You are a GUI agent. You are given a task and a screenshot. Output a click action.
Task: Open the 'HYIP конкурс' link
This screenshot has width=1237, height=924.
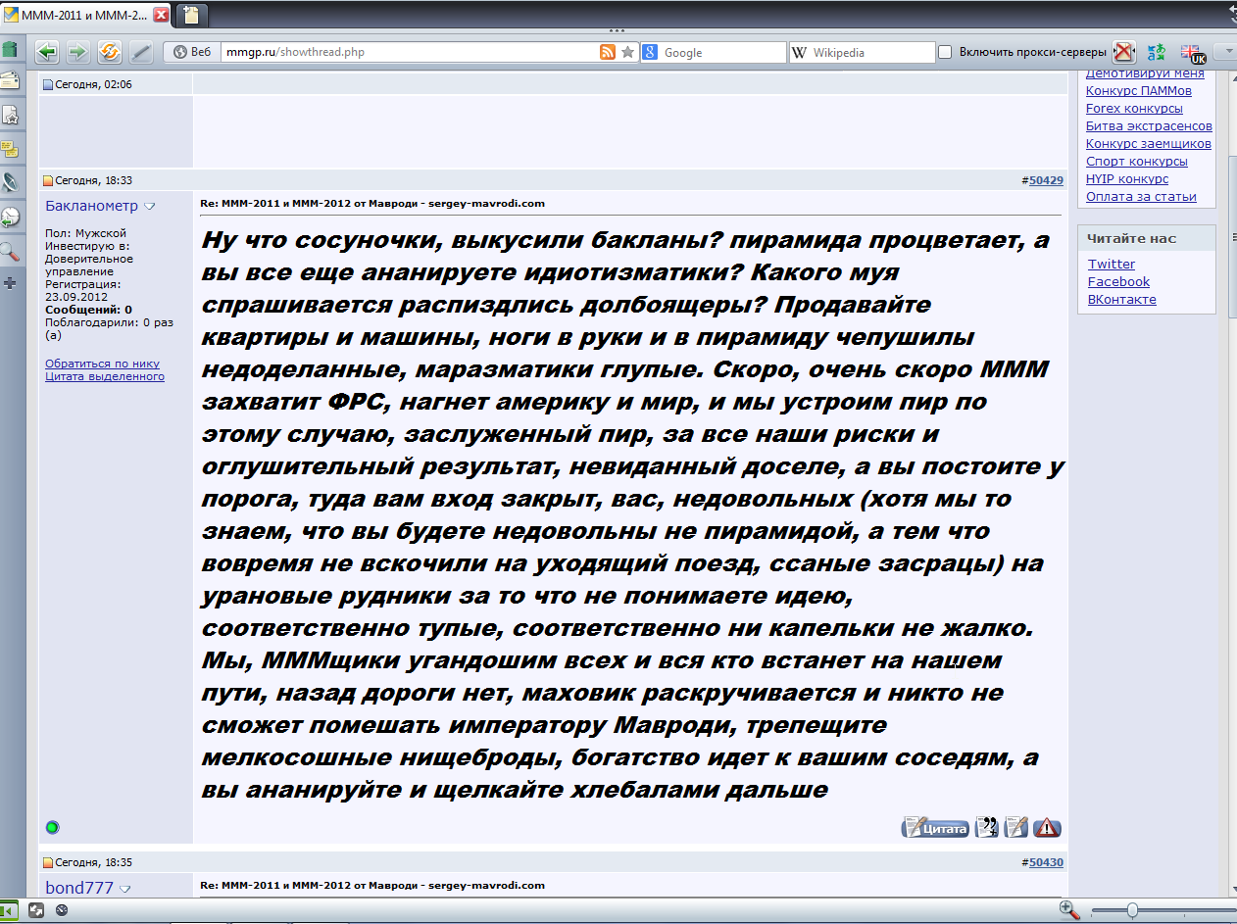[1127, 179]
